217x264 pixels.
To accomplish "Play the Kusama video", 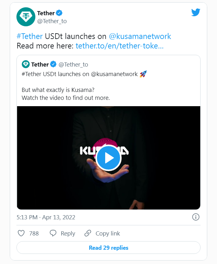I will (108, 158).
